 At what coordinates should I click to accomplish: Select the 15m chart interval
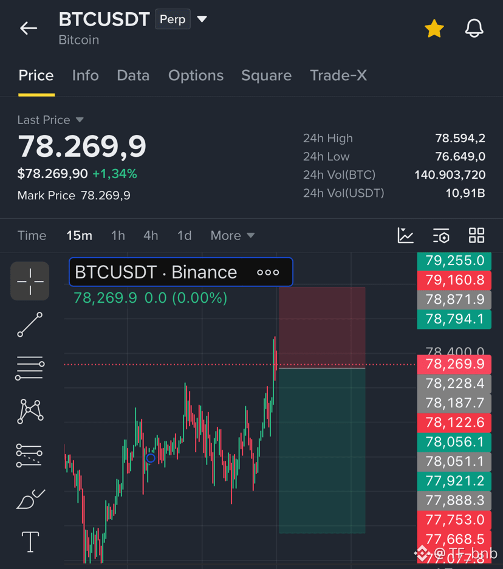(80, 235)
